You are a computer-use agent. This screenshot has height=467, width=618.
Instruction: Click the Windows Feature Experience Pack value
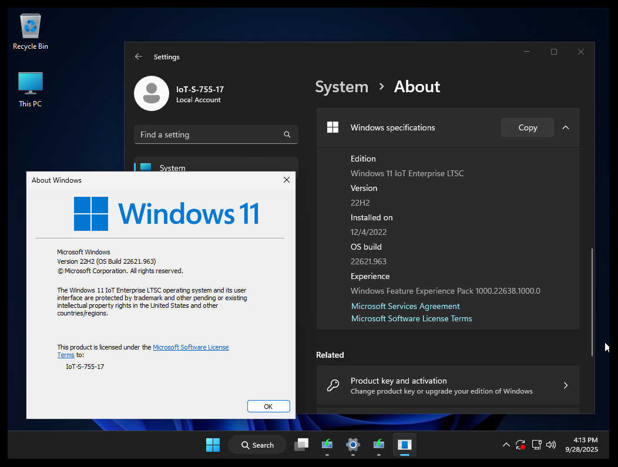click(x=445, y=291)
